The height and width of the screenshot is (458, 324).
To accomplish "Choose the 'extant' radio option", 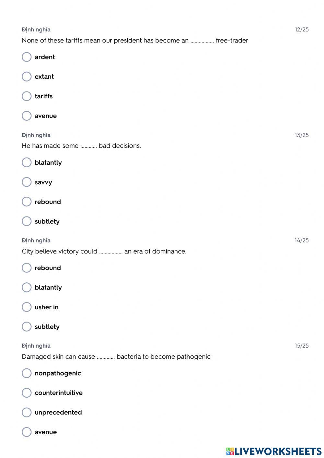I will pyautogui.click(x=27, y=77).
